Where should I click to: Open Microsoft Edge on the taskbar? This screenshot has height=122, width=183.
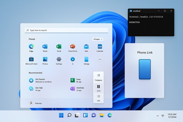click(x=110, y=115)
